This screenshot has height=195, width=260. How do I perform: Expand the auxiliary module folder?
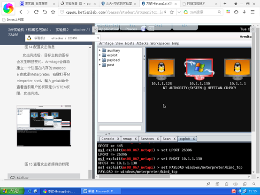(99, 50)
